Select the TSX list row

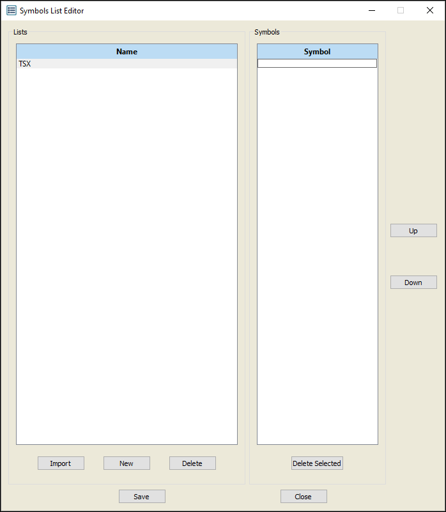coord(127,64)
